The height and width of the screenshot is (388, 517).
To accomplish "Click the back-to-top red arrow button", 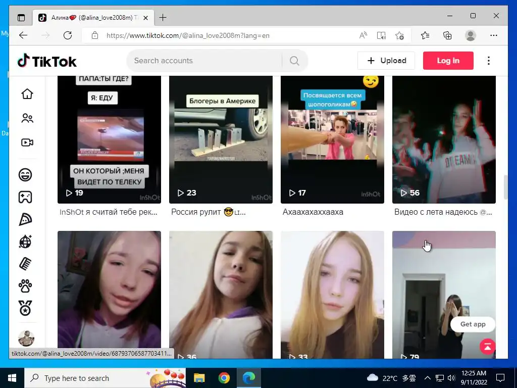I will tap(488, 347).
